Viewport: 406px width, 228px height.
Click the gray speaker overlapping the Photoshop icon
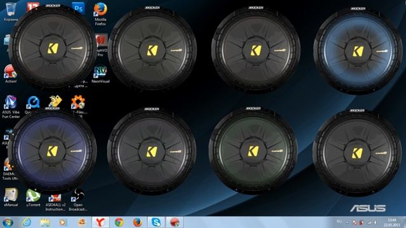[53, 48]
